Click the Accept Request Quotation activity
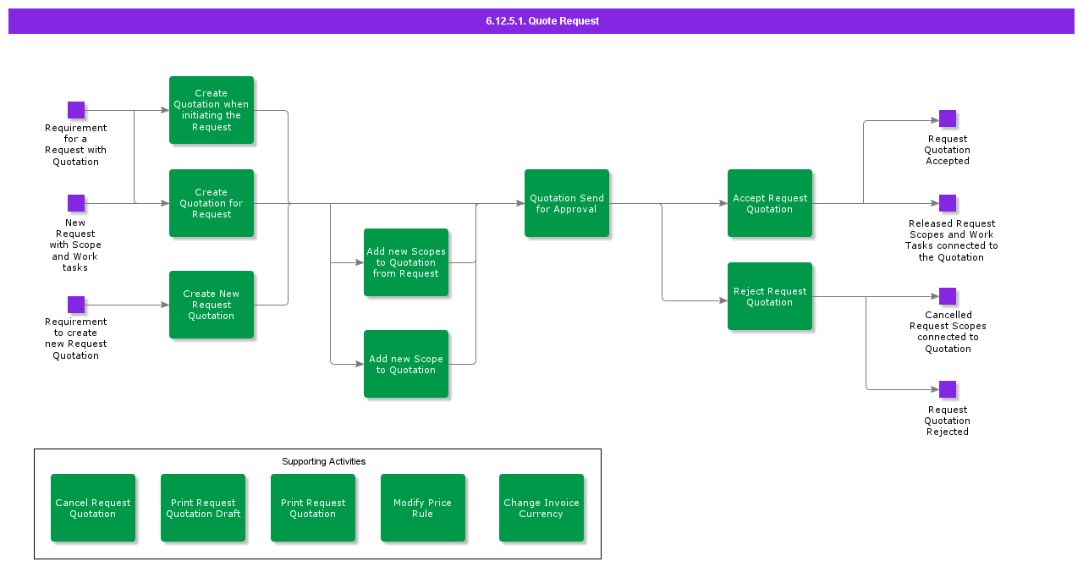 (x=770, y=203)
